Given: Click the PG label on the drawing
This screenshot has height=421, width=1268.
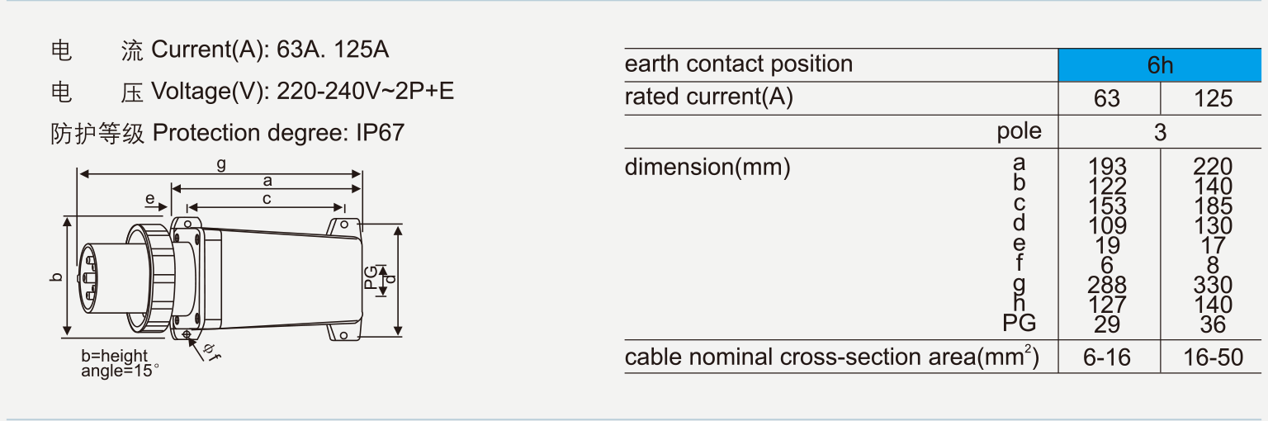Looking at the screenshot, I should click(x=371, y=278).
